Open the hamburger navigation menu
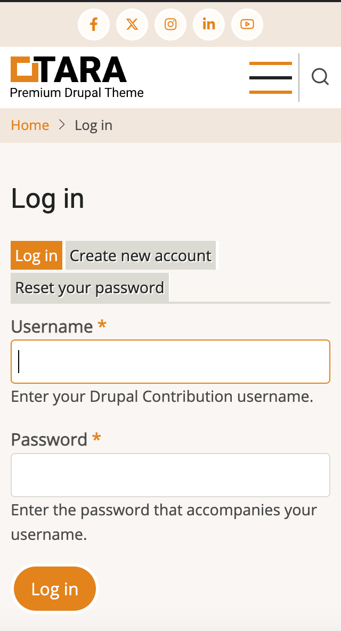Screen dimensions: 341x631 (x=270, y=77)
